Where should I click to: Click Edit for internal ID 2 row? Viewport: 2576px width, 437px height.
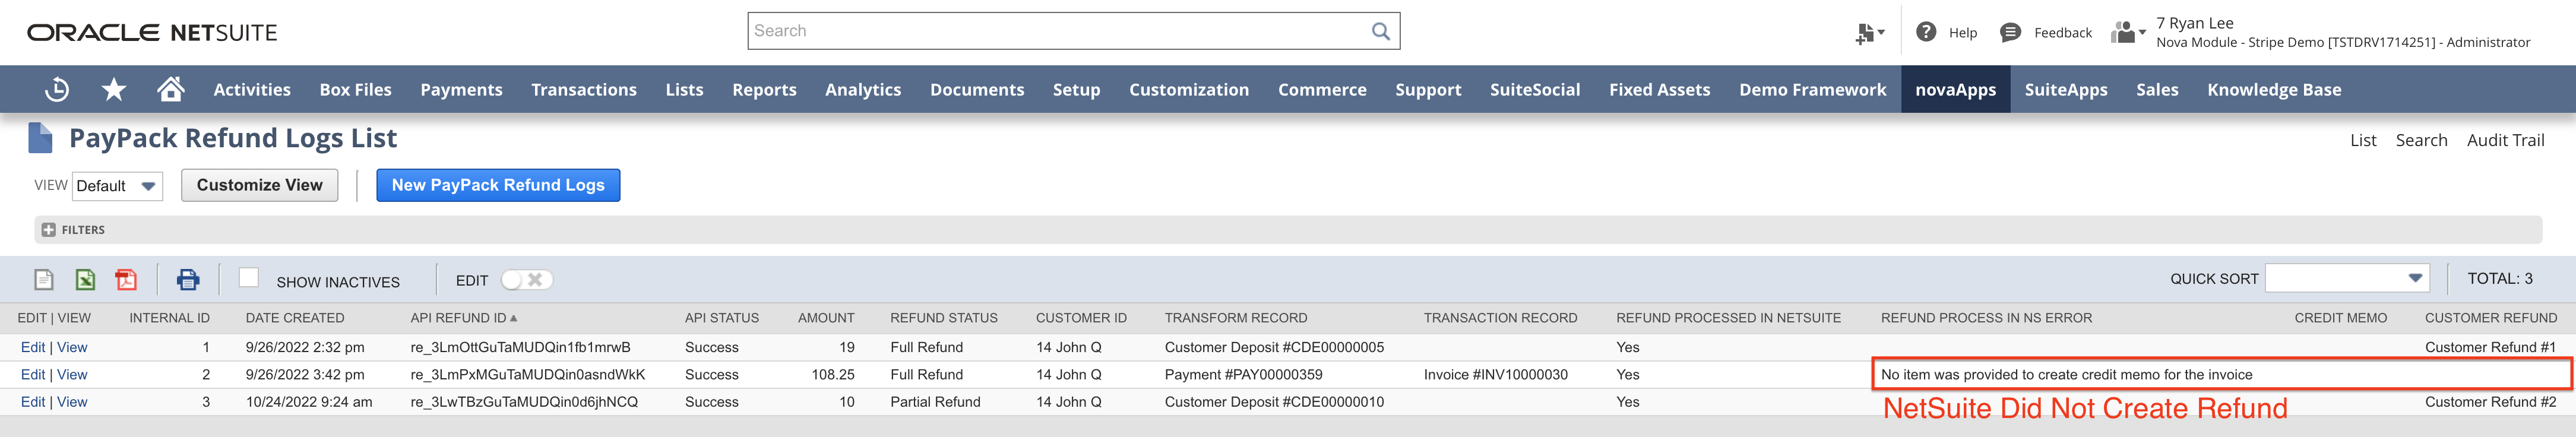(33, 374)
